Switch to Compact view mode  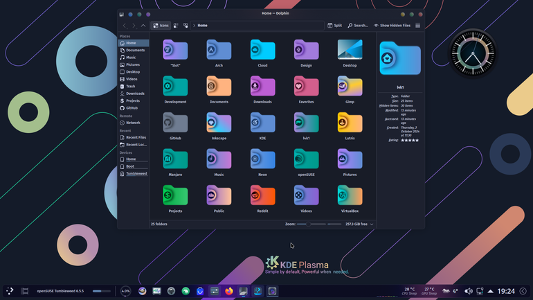coord(176,26)
